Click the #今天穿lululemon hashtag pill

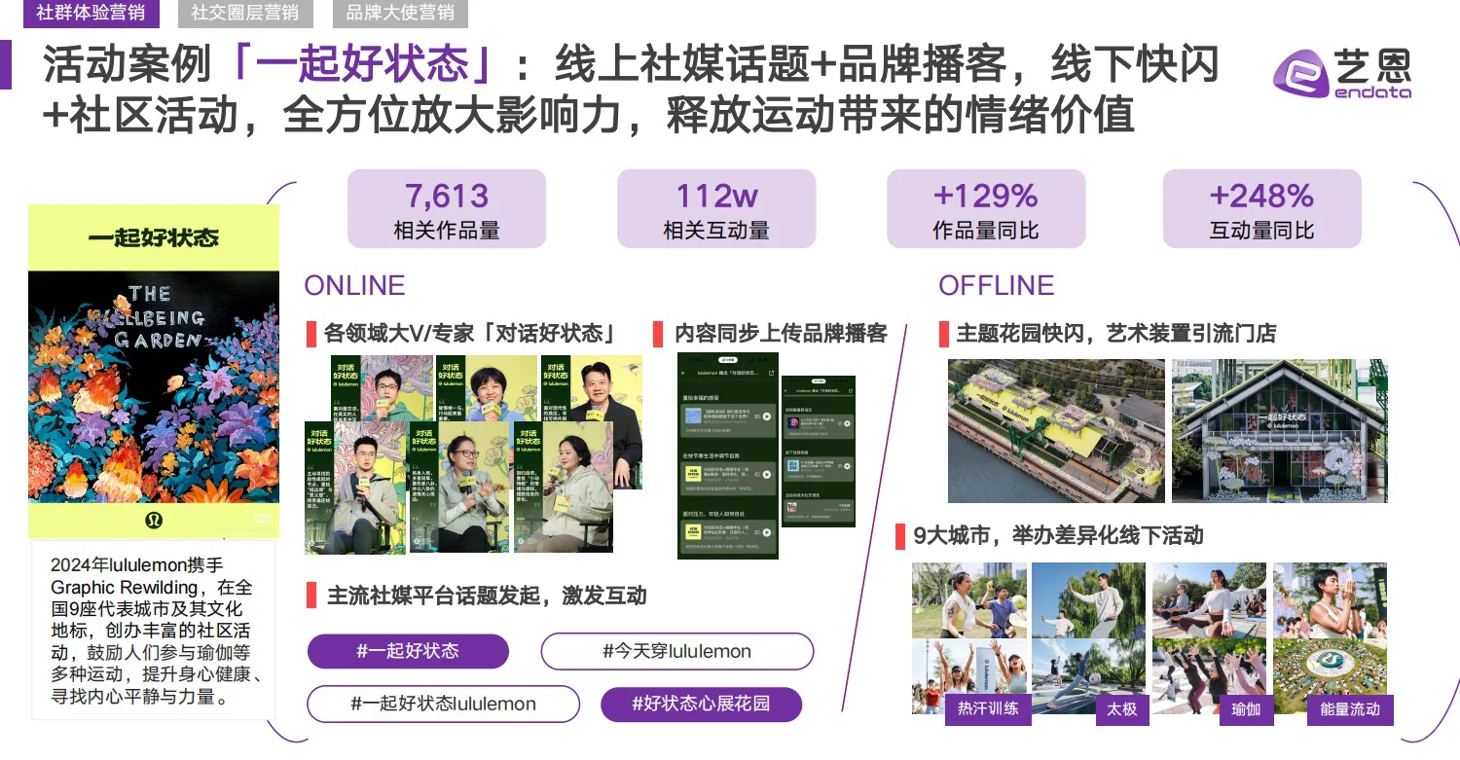coord(676,651)
